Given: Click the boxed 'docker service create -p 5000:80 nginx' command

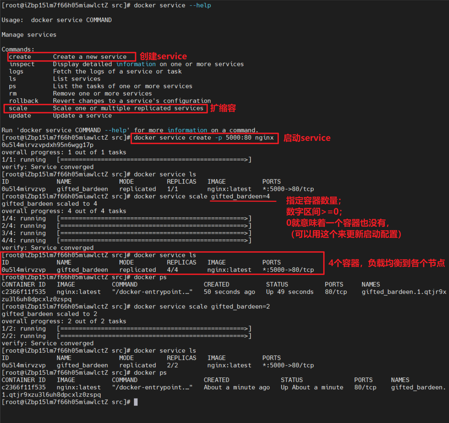Looking at the screenshot, I should [x=204, y=138].
